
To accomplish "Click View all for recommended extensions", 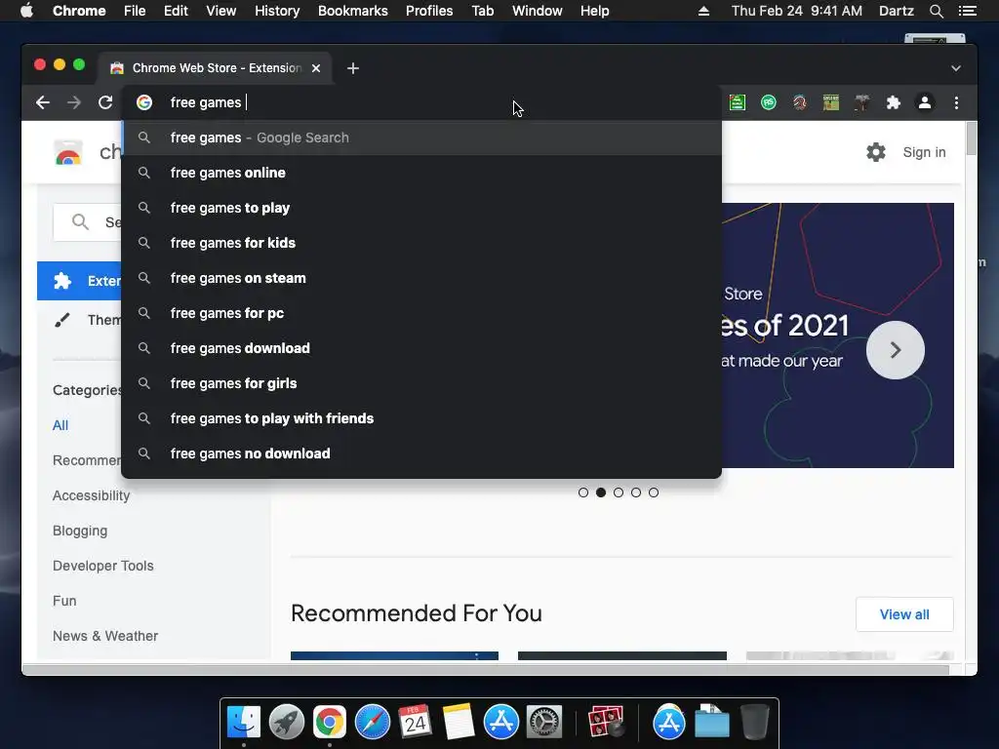I will (x=904, y=614).
